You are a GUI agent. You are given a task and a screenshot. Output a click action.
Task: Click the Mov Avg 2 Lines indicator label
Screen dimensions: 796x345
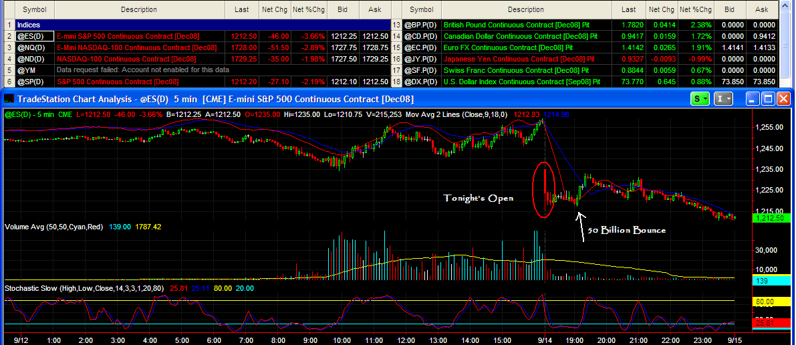455,115
